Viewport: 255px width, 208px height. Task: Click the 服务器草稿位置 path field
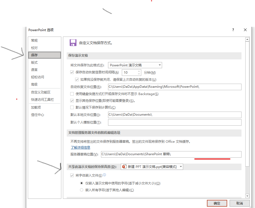(171, 154)
